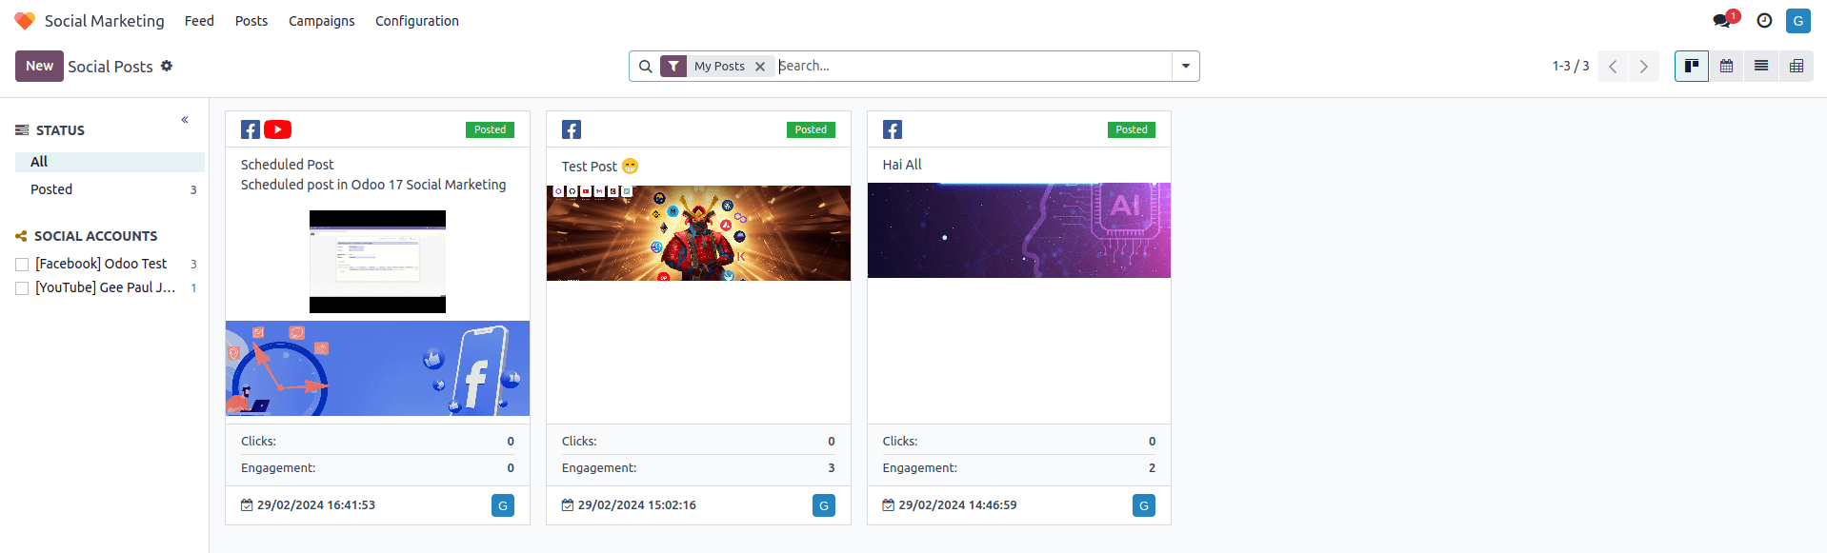This screenshot has width=1827, height=553.
Task: Open the AI image on Hai All post
Action: point(1019,230)
